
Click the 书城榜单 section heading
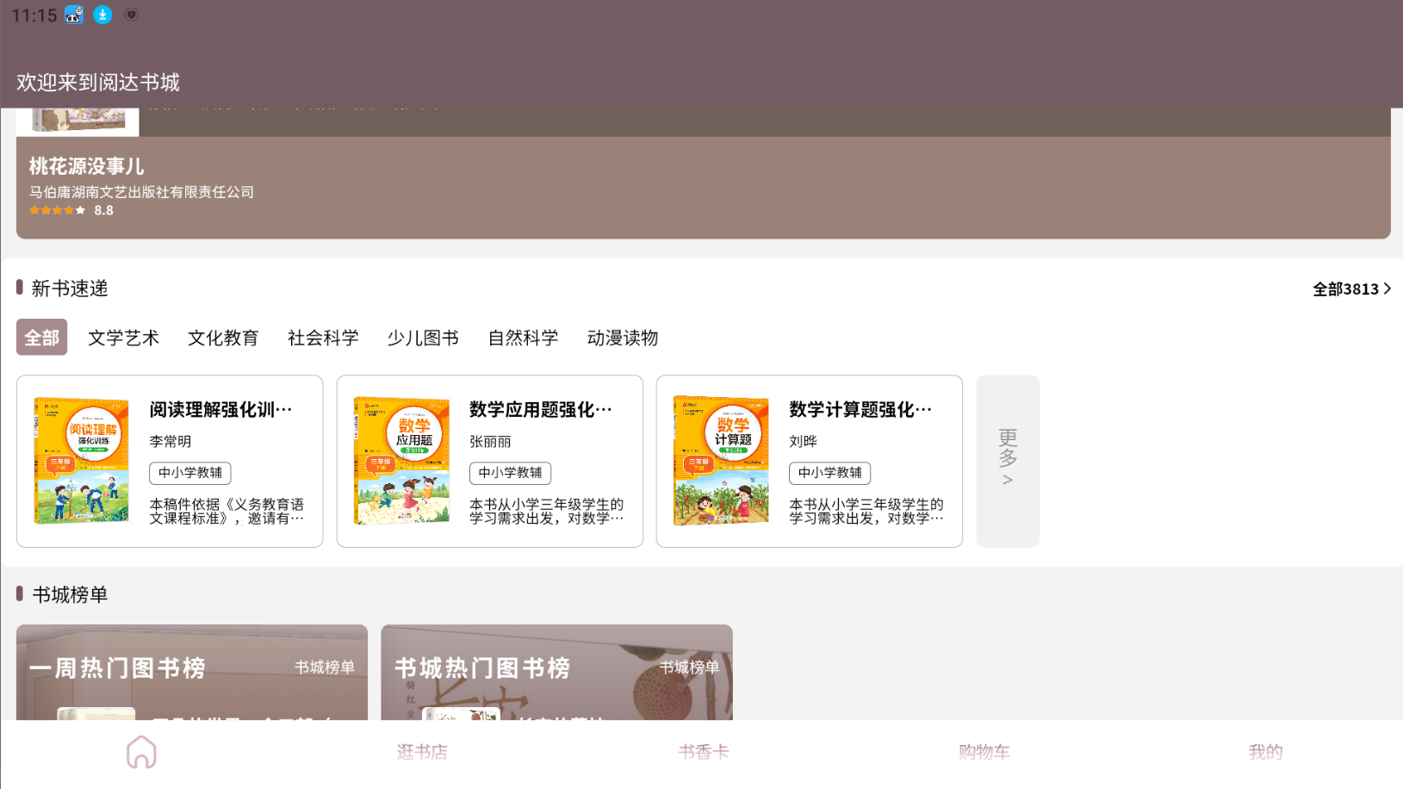70,595
